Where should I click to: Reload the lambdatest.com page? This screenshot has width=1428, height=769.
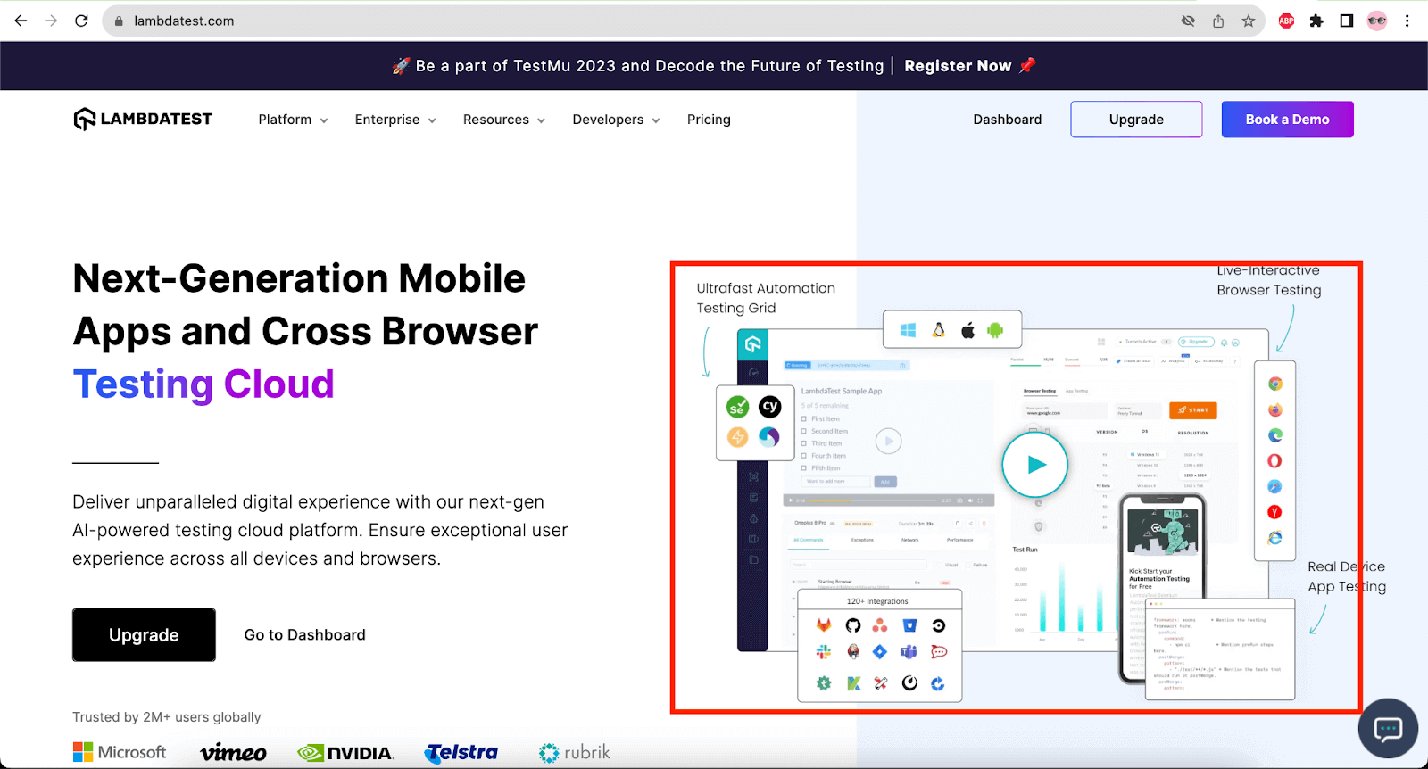point(81,21)
